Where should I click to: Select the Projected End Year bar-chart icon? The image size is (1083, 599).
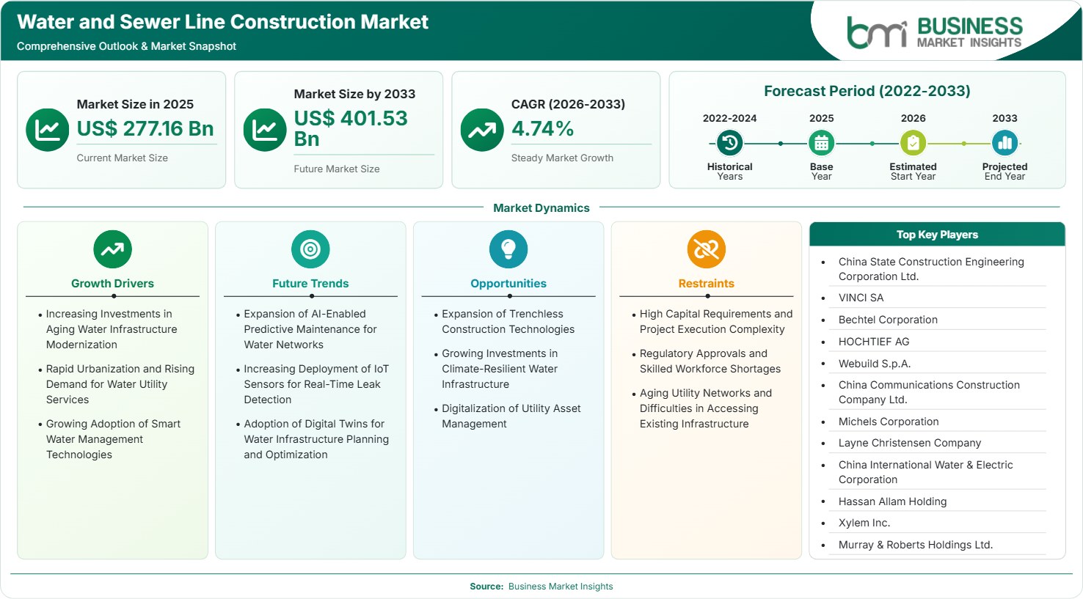(1004, 143)
